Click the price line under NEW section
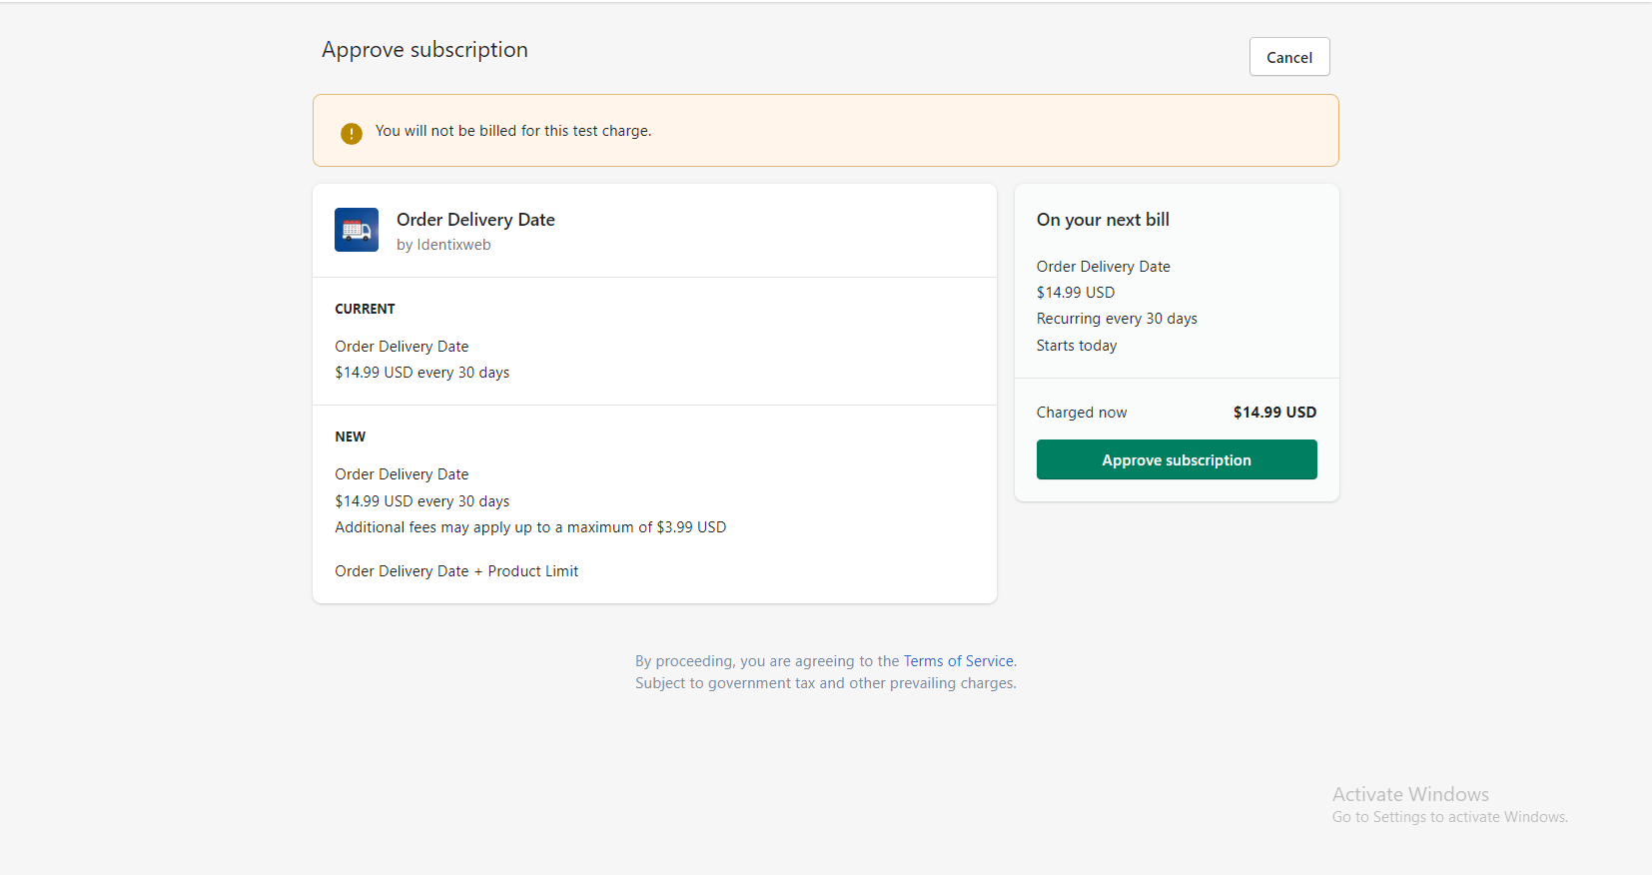Screen dimensions: 1652x875 click(421, 501)
